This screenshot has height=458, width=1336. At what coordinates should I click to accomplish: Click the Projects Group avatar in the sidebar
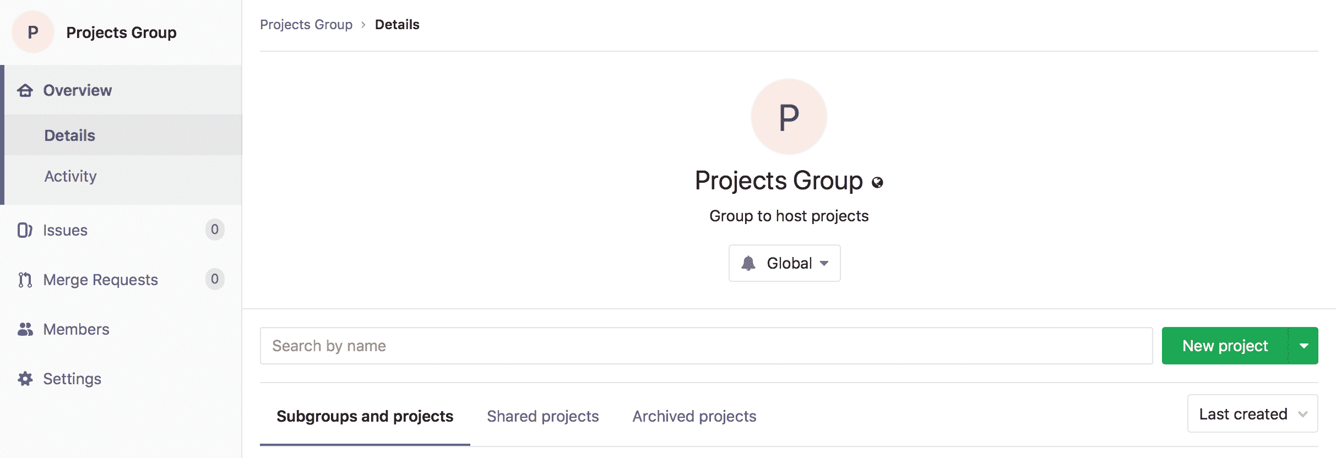tap(33, 31)
